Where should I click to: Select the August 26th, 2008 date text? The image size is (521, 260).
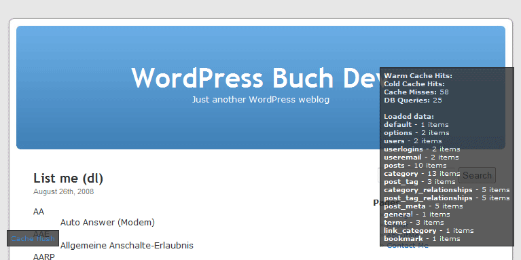click(63, 192)
